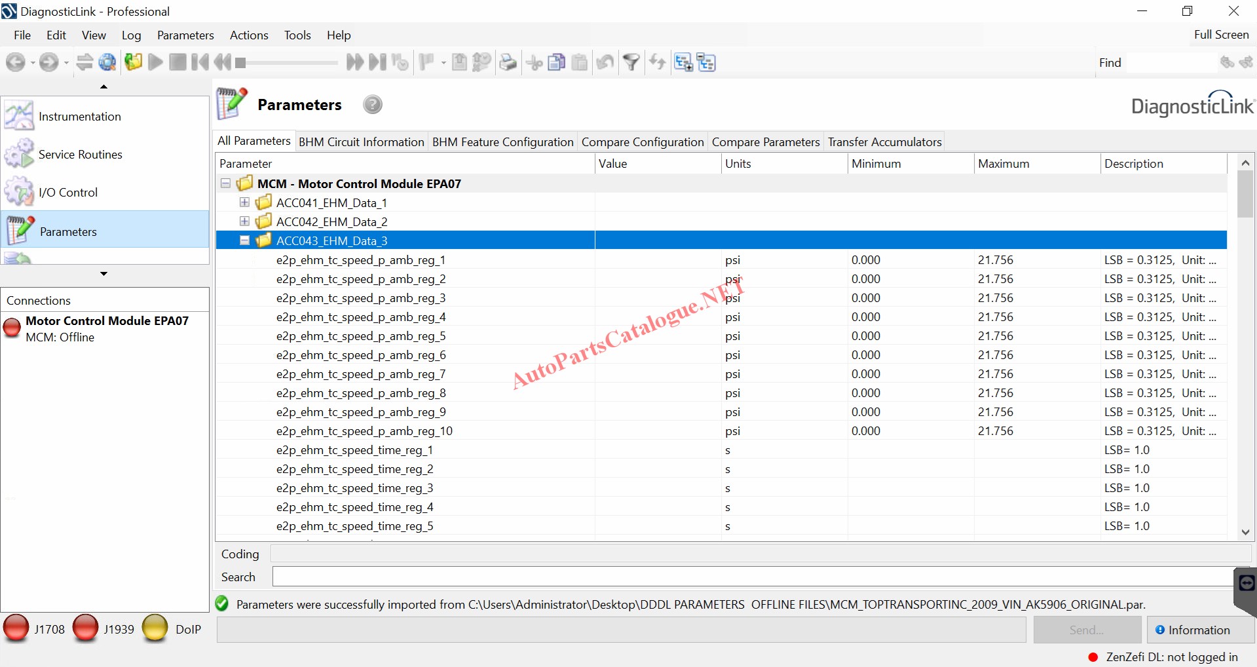
Task: Click the Print toolbar icon
Action: point(508,63)
